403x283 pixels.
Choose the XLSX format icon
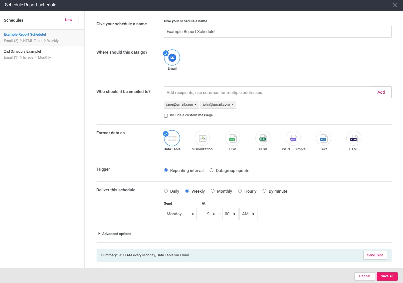(263, 138)
